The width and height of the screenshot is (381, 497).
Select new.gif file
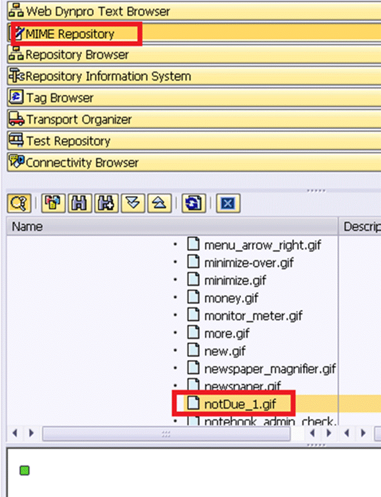(x=225, y=352)
